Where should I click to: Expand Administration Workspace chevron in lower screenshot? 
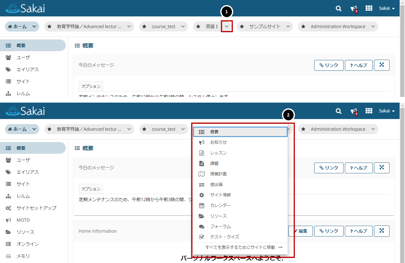[x=373, y=129]
